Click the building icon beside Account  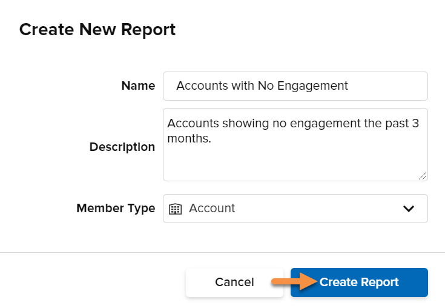click(175, 209)
